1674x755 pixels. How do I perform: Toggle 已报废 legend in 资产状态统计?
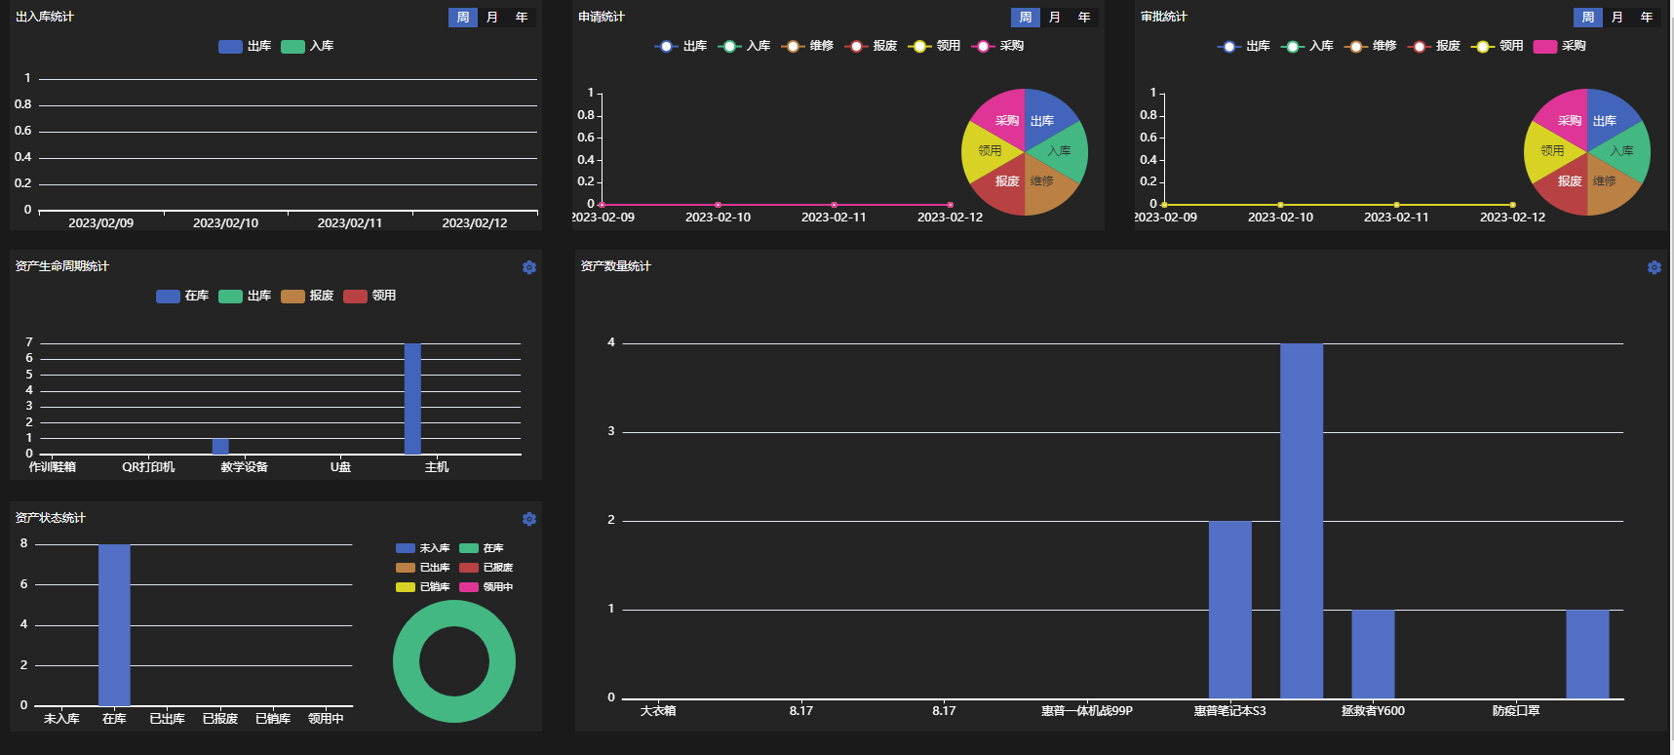[x=487, y=568]
